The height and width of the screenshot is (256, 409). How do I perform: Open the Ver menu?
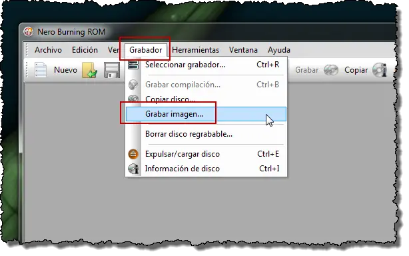(x=113, y=50)
